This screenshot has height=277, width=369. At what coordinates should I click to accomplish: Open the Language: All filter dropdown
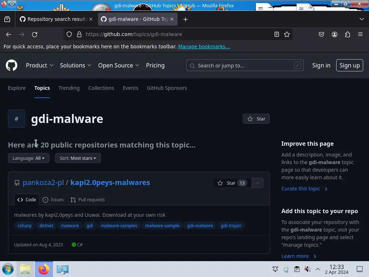[28, 158]
